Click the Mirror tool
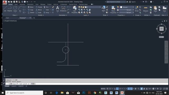 [39, 10]
